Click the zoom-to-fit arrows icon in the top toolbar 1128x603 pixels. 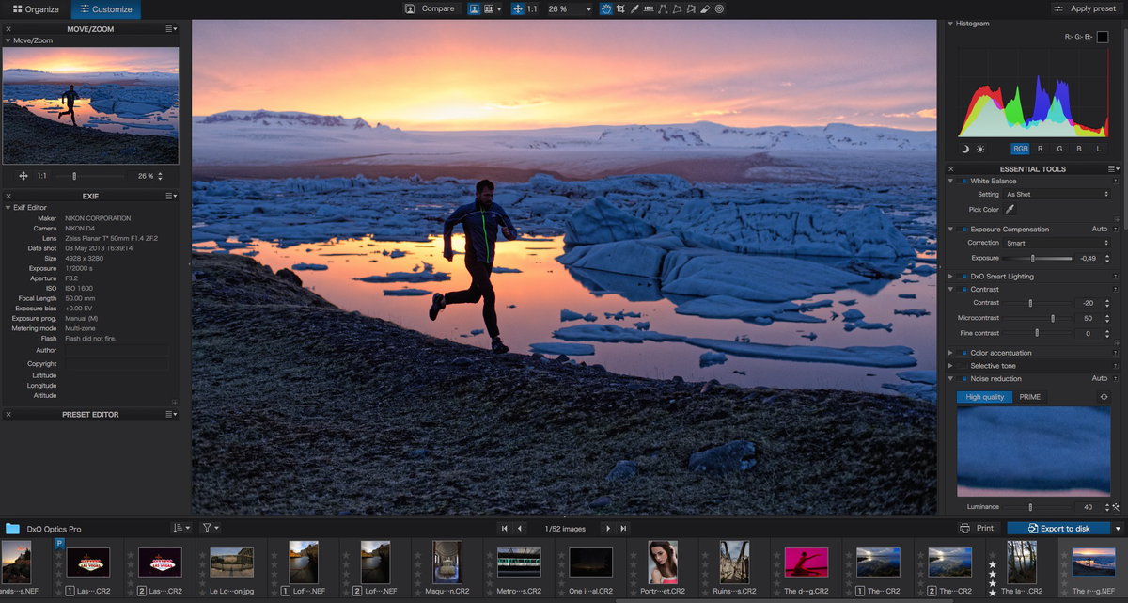click(518, 8)
